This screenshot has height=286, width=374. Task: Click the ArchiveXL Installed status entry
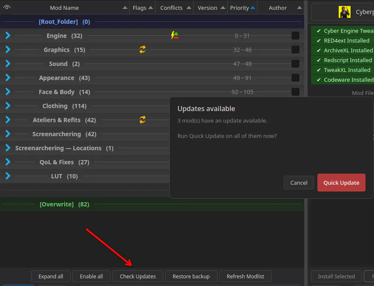(343, 50)
